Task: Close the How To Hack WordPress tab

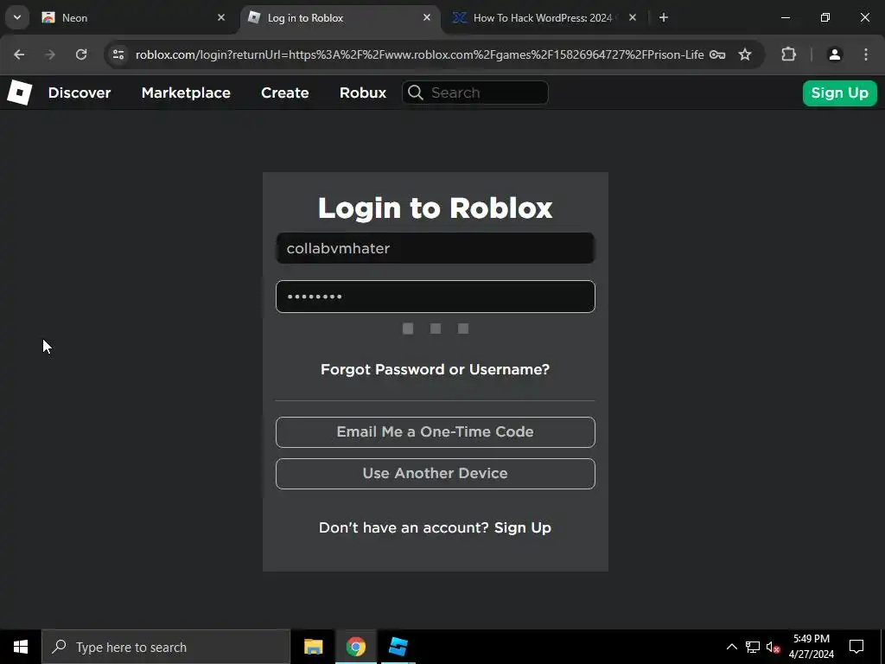Action: (x=633, y=17)
